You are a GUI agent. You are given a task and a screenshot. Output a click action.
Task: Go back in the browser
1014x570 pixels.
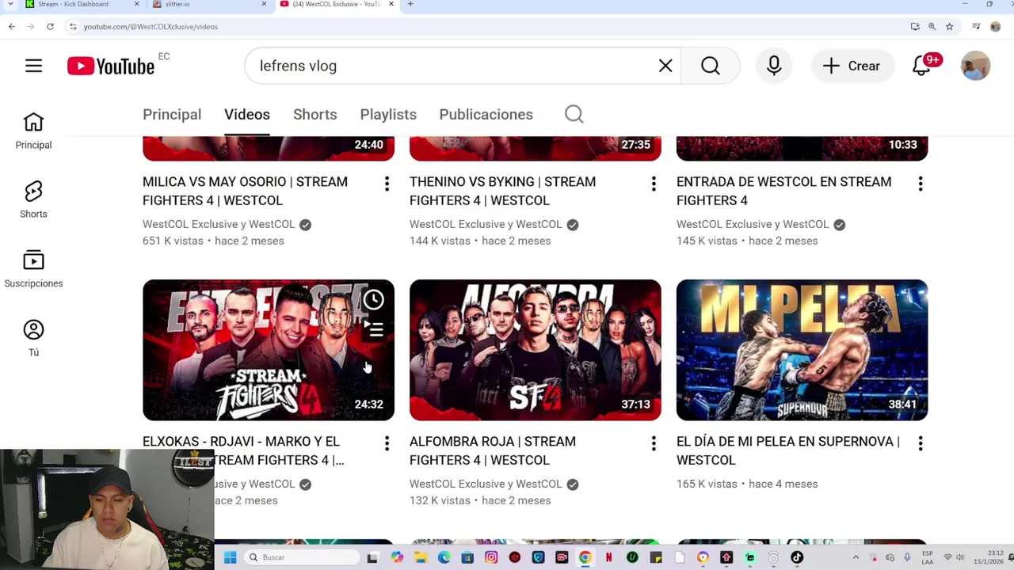(12, 26)
